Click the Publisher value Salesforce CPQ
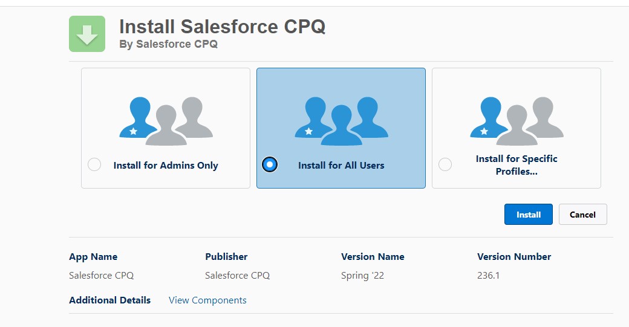The height and width of the screenshot is (327, 629). (237, 276)
